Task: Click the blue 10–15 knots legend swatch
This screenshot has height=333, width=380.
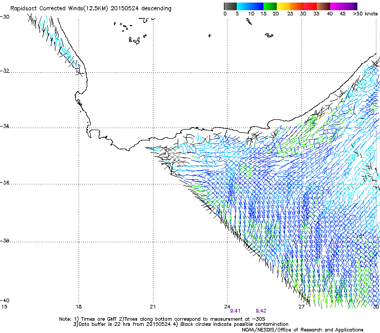Action: (257, 6)
